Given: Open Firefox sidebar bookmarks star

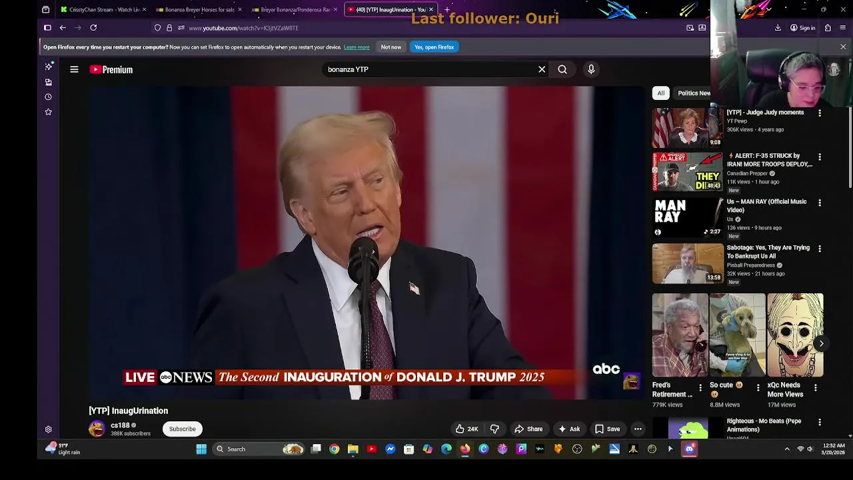Looking at the screenshot, I should point(48,112).
